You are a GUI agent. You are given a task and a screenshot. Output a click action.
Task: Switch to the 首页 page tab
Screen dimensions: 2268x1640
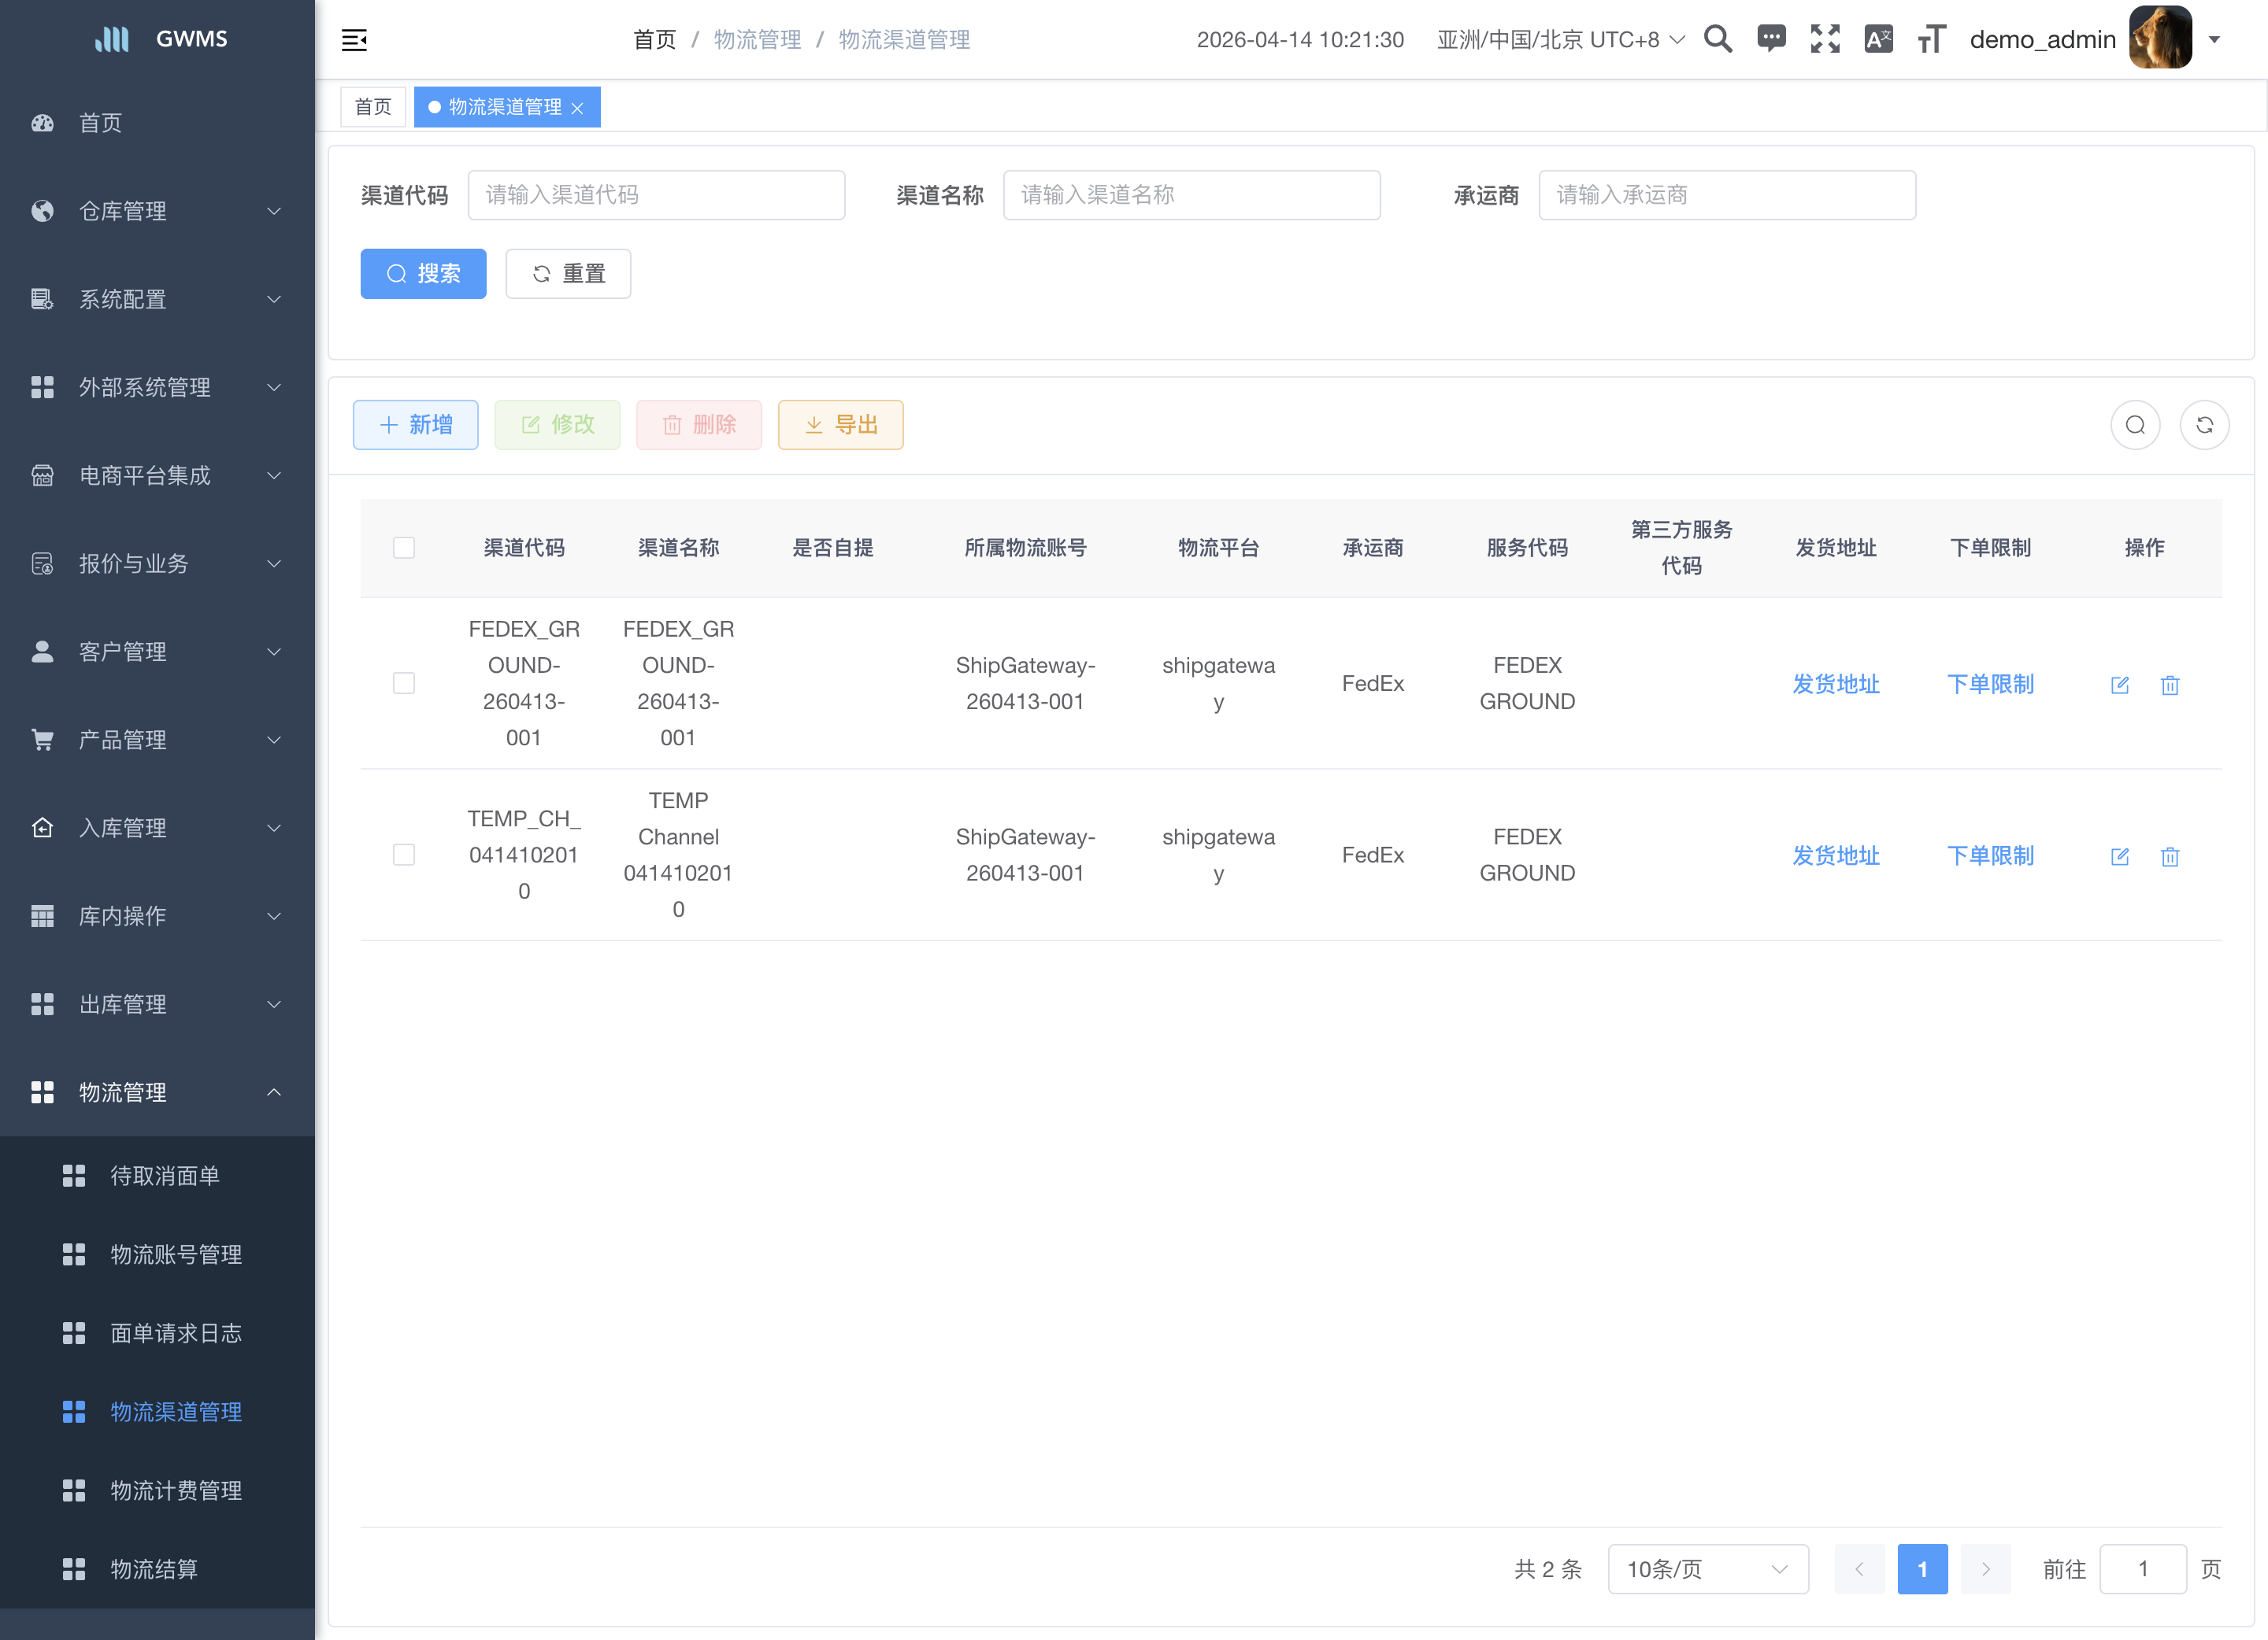(x=373, y=107)
